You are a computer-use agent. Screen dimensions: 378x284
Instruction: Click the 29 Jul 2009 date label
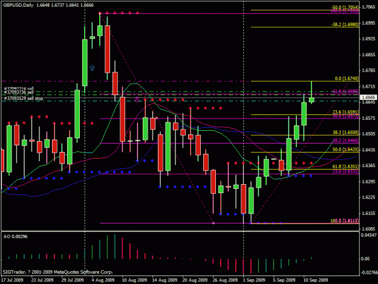(73, 280)
